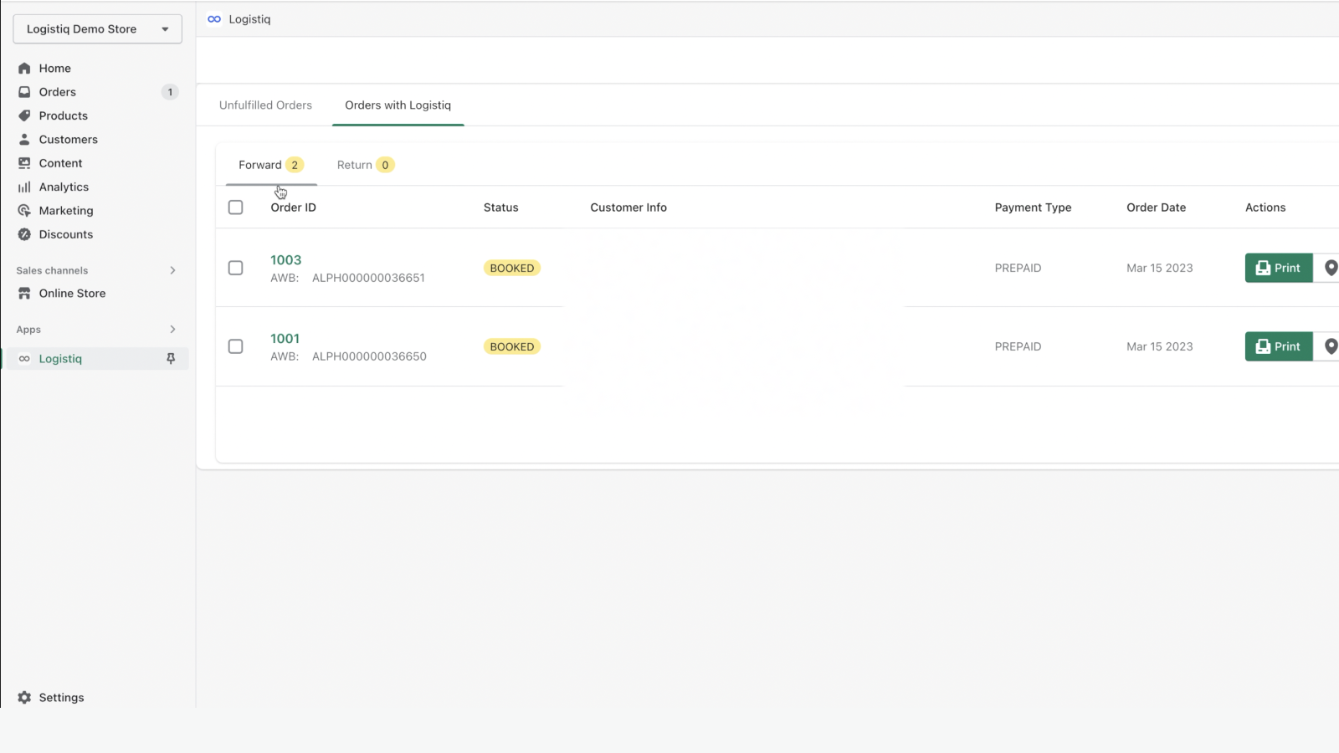The height and width of the screenshot is (753, 1339).
Task: Click the pin icon next to Logistiq
Action: click(171, 359)
